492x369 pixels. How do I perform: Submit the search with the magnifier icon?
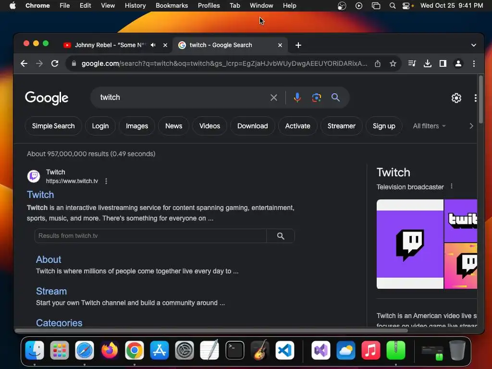pyautogui.click(x=335, y=97)
